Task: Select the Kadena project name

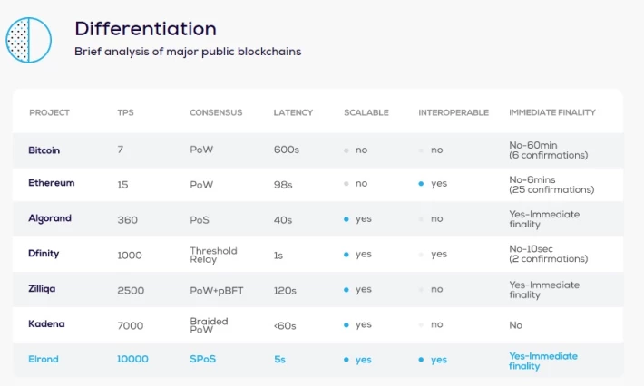Action: pos(46,324)
